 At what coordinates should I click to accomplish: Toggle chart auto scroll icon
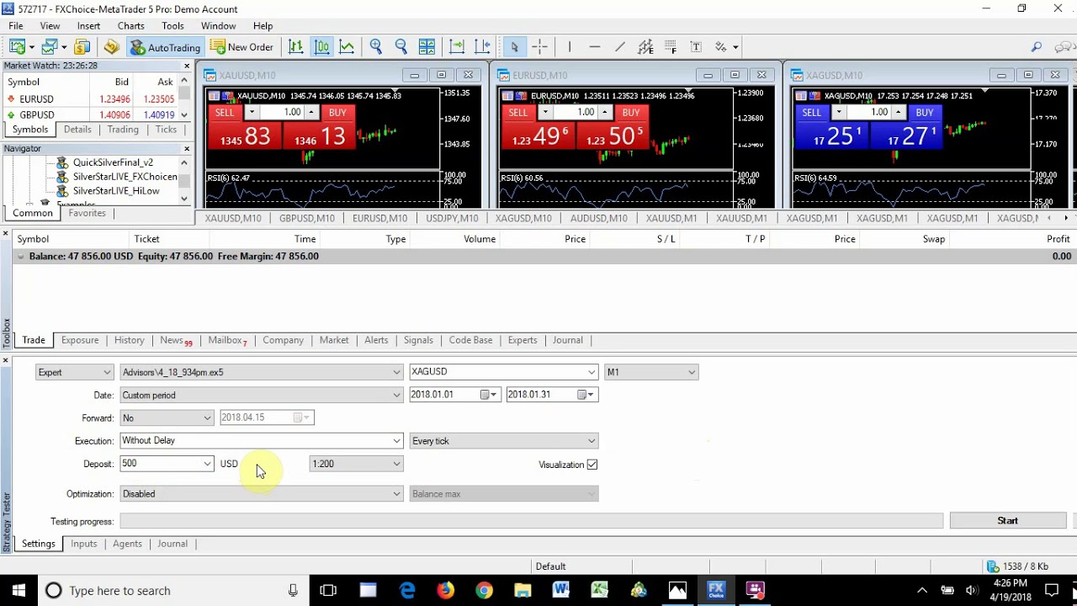tap(457, 47)
